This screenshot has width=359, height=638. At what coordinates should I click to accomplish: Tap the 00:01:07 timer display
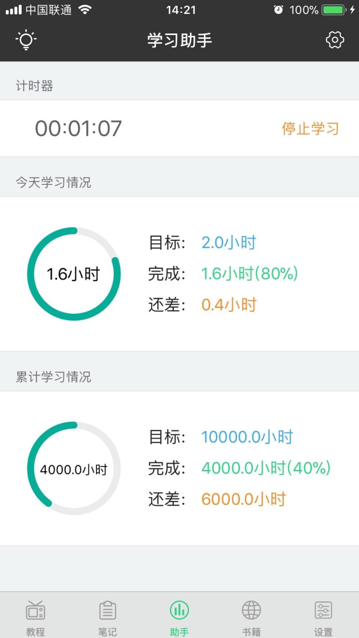[78, 128]
